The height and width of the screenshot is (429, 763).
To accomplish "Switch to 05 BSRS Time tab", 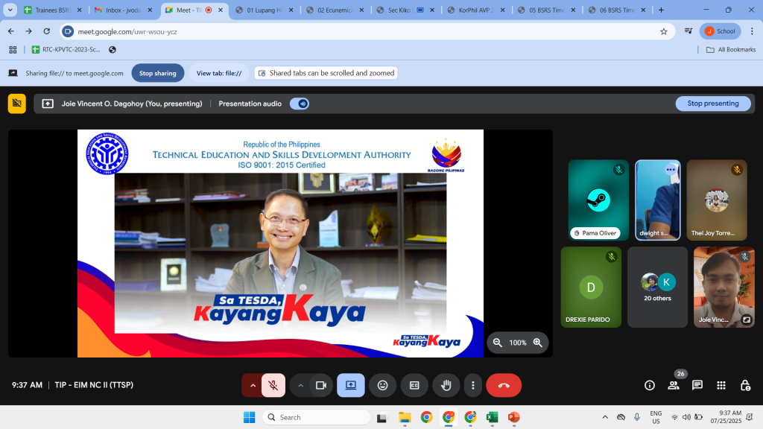I will point(546,10).
